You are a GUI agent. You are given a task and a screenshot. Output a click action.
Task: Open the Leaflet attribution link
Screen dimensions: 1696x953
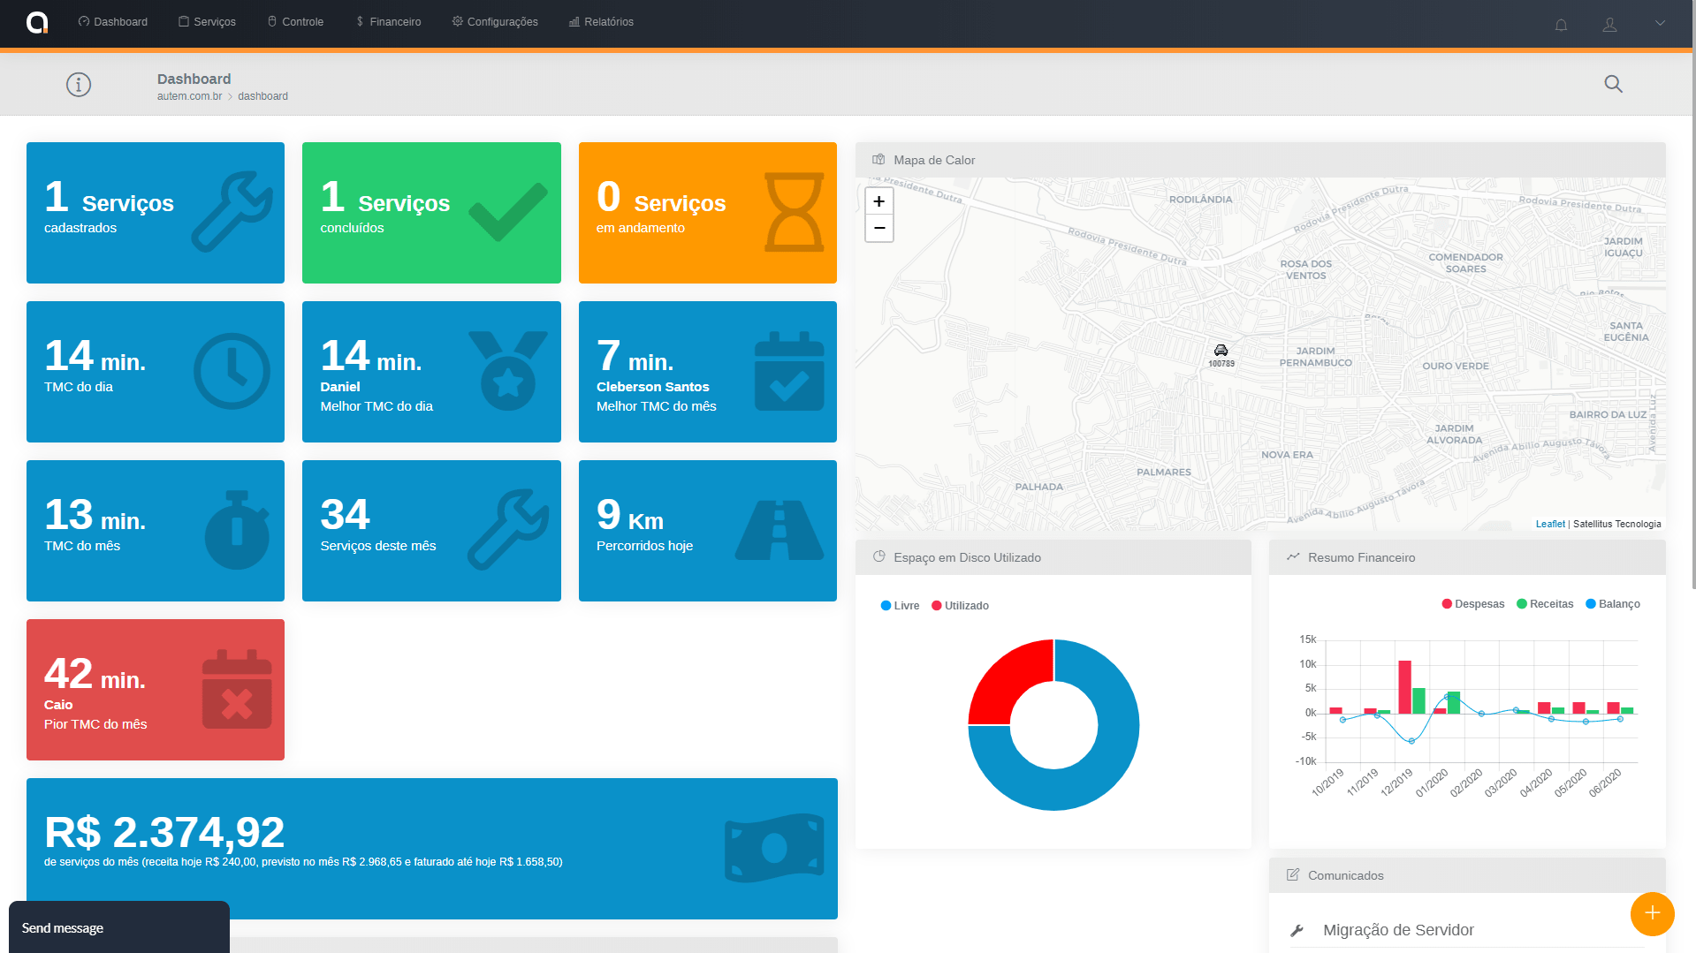point(1550,524)
